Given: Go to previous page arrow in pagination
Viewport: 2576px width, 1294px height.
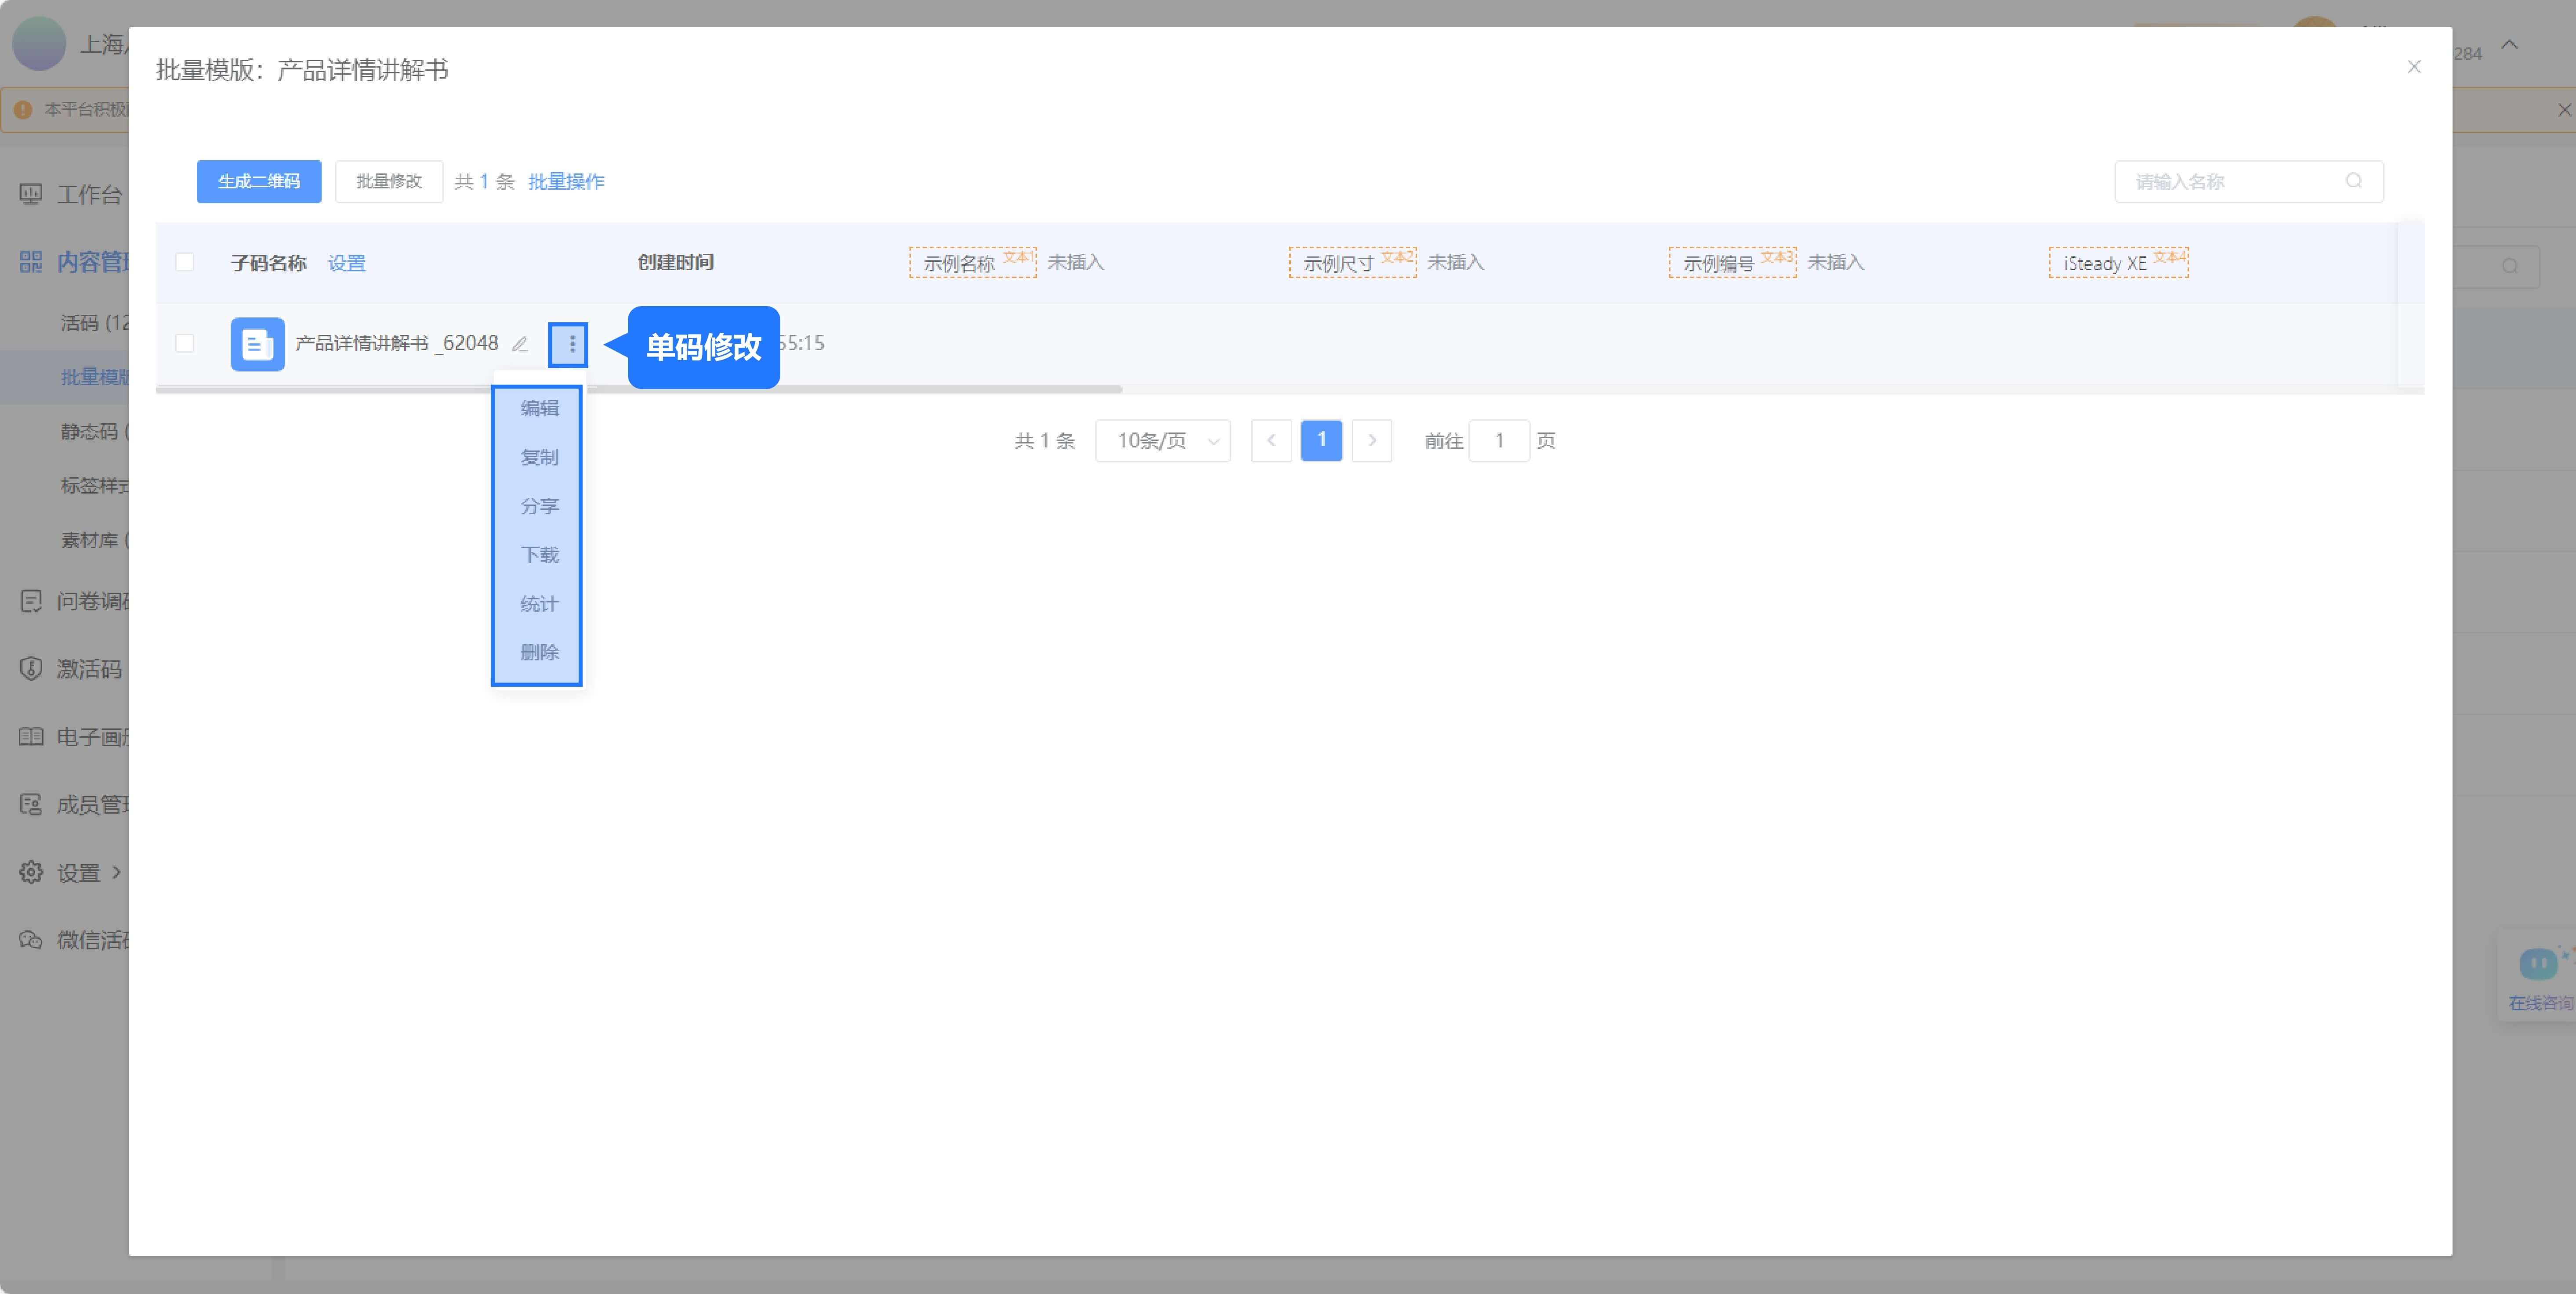Looking at the screenshot, I should [x=1271, y=441].
